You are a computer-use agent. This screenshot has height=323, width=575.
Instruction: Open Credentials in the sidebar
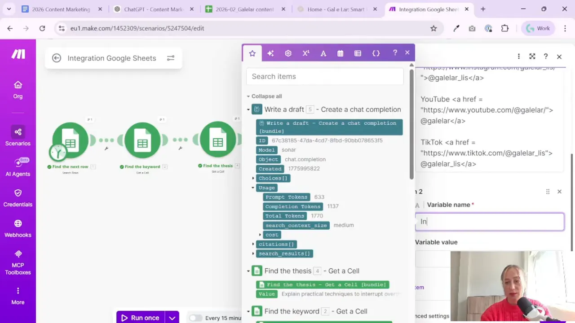coord(18,198)
